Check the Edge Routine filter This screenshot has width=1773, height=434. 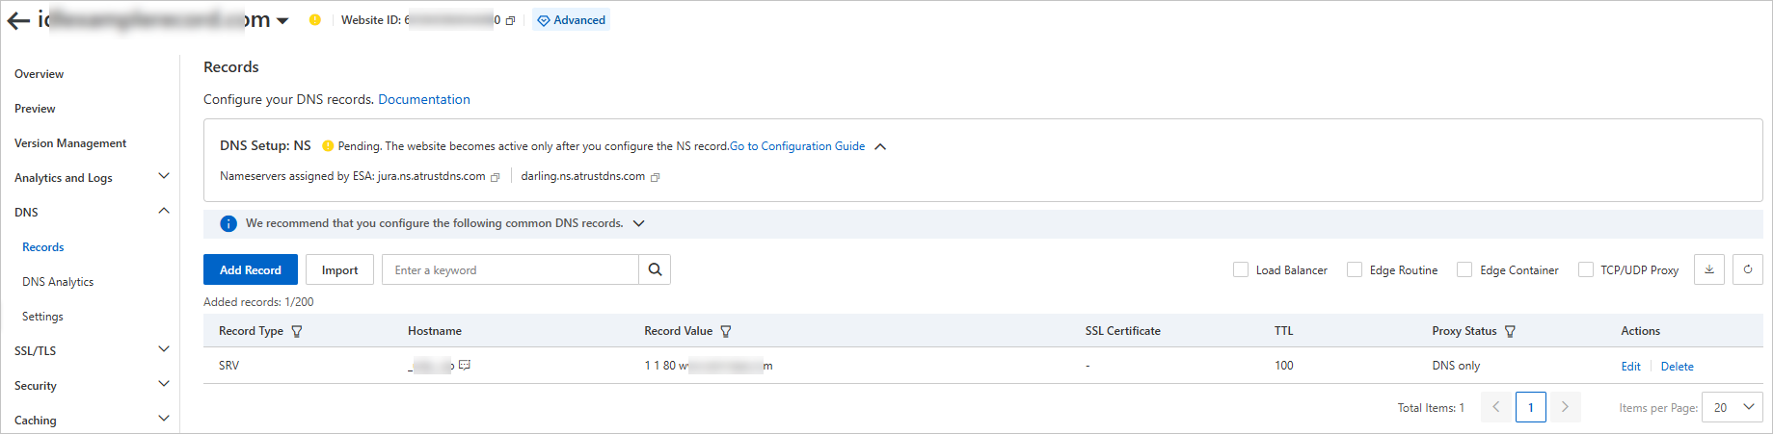1355,269
